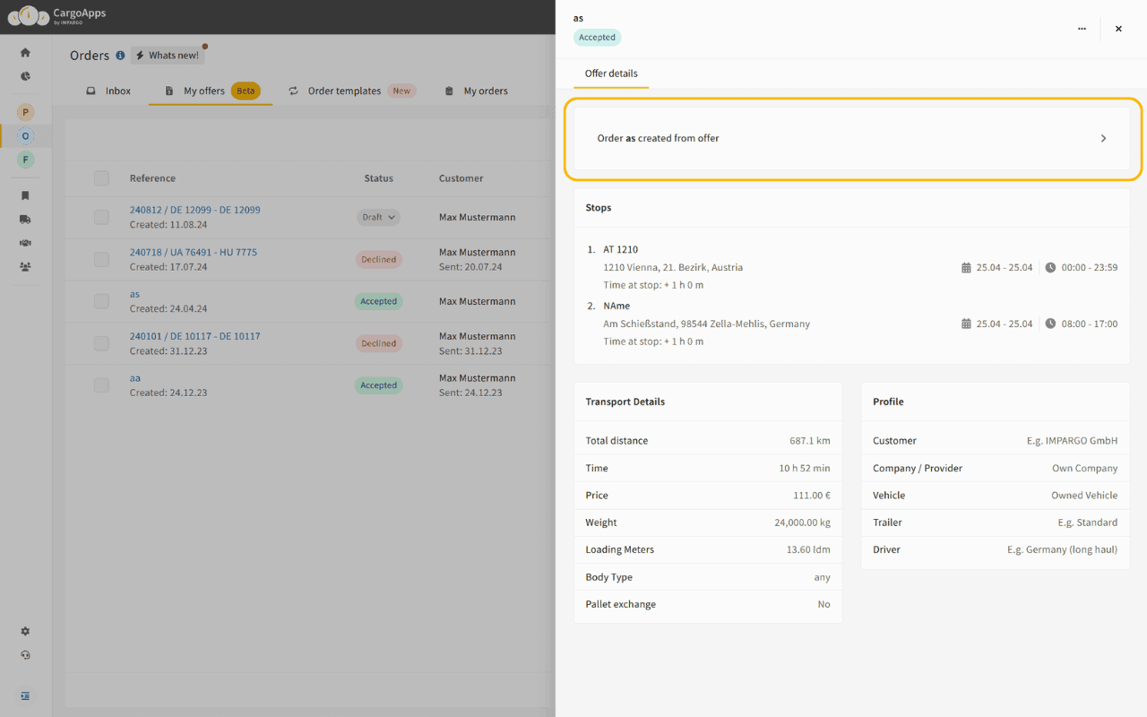Tick the checkbox next to offer 'as'

click(x=101, y=301)
